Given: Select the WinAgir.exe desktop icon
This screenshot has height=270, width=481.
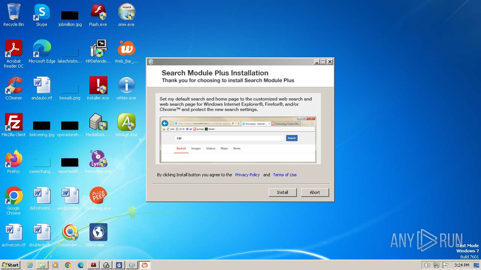Looking at the screenshot, I should pos(126,125).
